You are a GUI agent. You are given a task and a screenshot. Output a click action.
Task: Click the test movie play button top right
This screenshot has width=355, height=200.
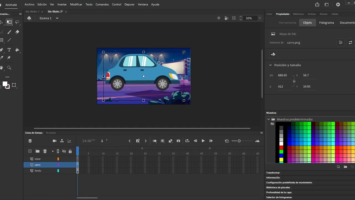338,4
